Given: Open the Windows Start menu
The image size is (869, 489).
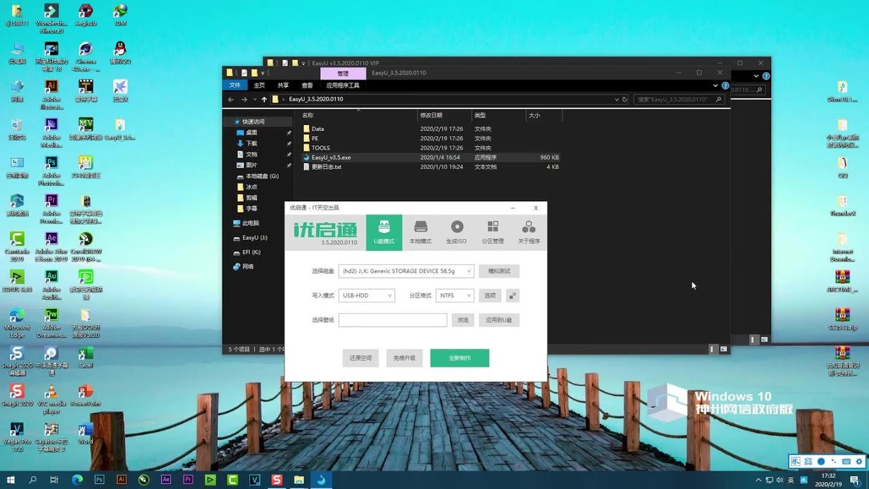Looking at the screenshot, I should tap(11, 479).
